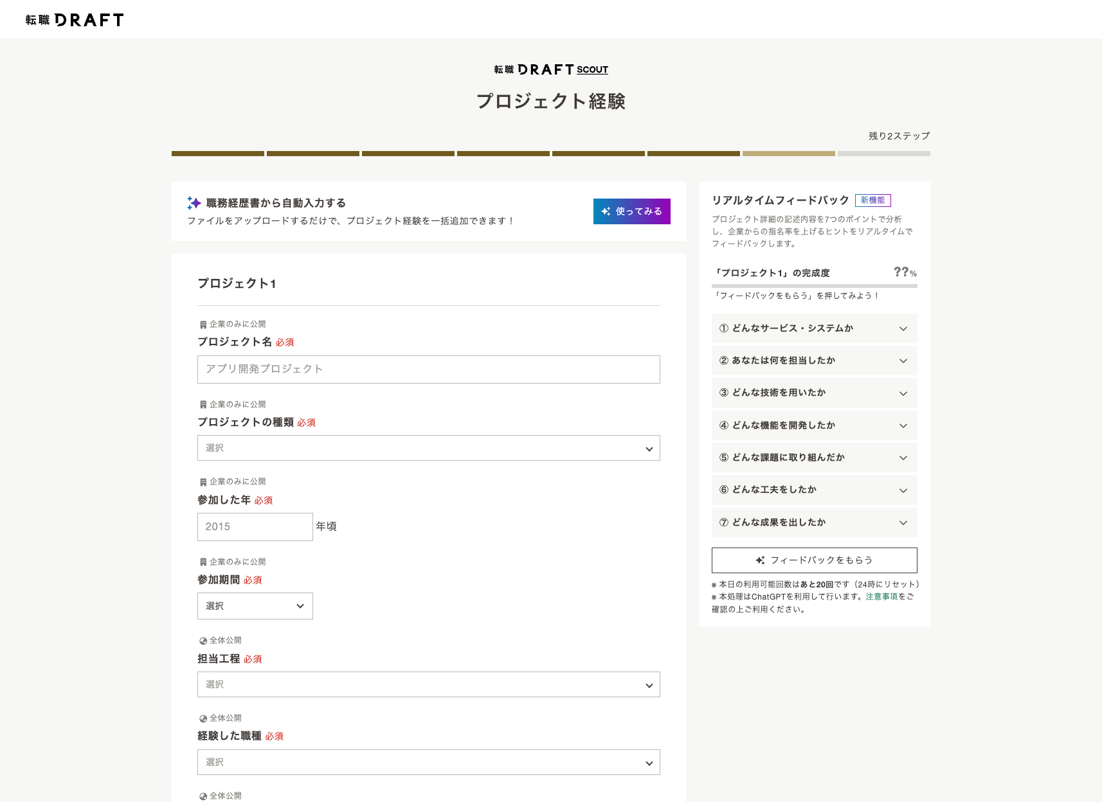The height and width of the screenshot is (802, 1102).
Task: Click the globe icon above 経験した職種
Action: pos(203,718)
